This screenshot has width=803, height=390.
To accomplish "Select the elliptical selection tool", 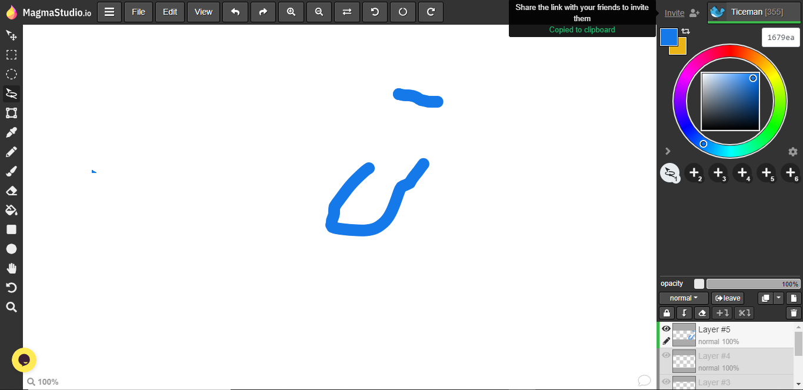I will (11, 74).
